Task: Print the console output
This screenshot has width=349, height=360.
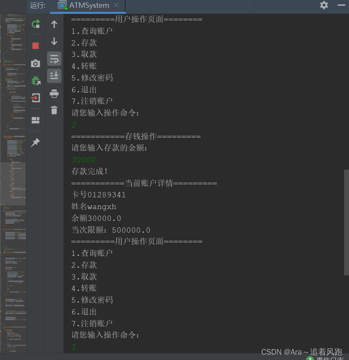Action: click(54, 94)
